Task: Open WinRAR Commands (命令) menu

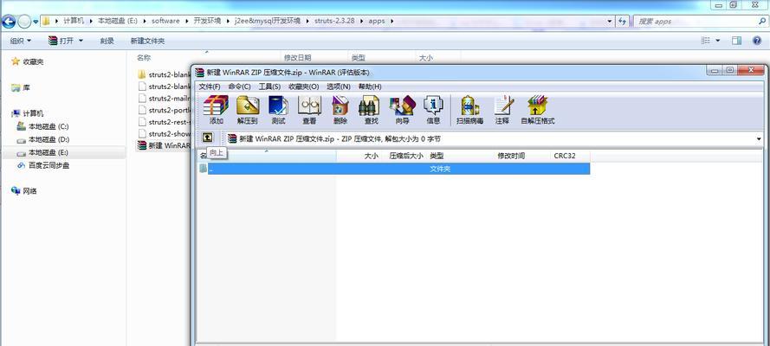Action: pos(239,86)
